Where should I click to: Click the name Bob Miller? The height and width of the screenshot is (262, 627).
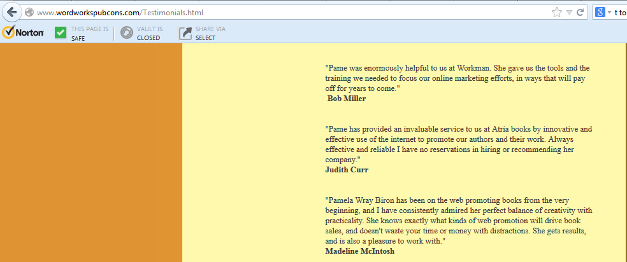click(x=346, y=99)
